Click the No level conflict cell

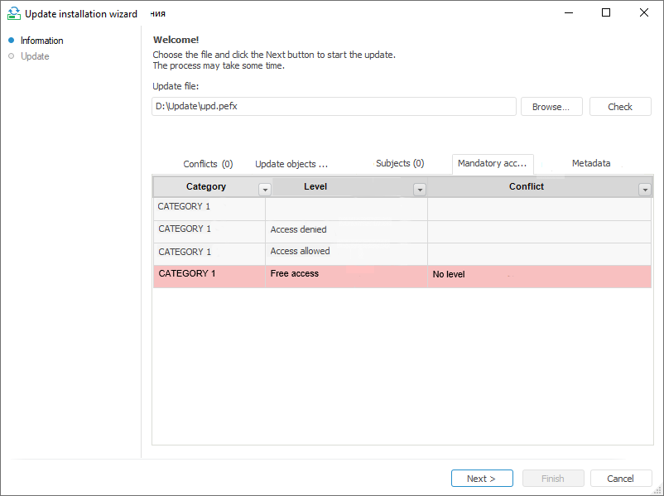(x=538, y=275)
